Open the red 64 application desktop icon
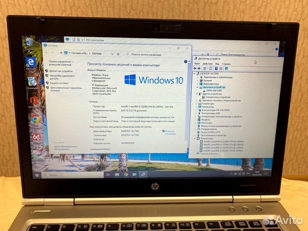Image resolution: width=308 pixels, height=231 pixels. (x=36, y=138)
